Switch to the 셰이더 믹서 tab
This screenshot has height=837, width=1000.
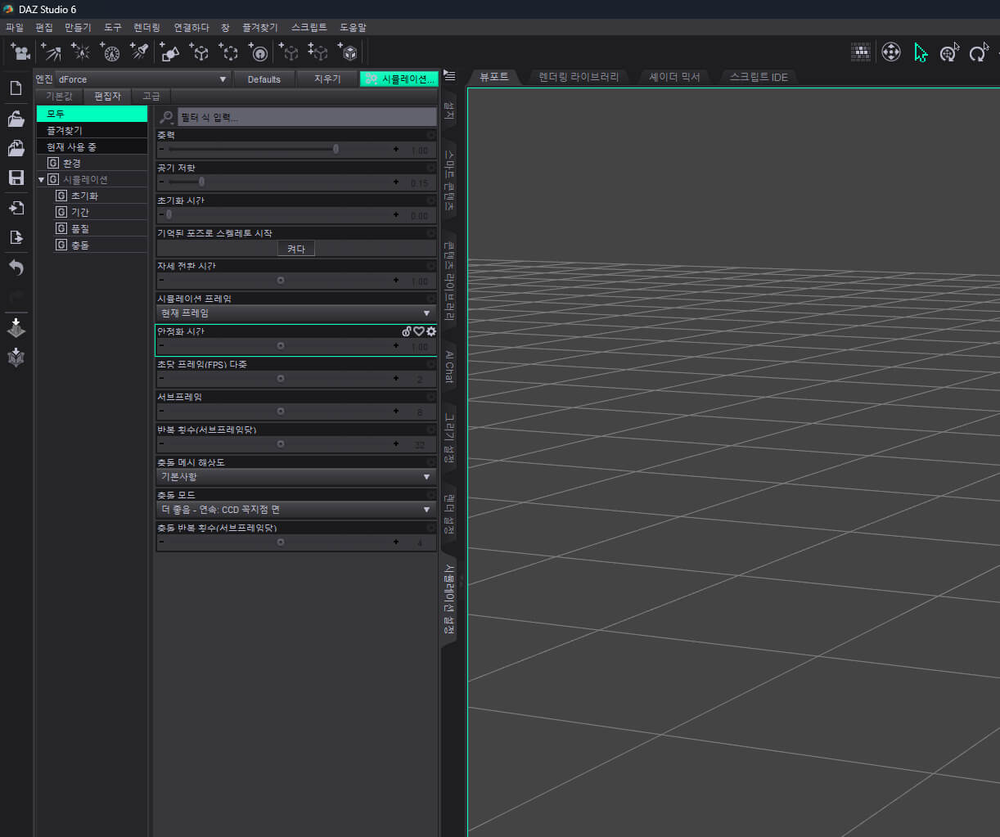pos(674,77)
